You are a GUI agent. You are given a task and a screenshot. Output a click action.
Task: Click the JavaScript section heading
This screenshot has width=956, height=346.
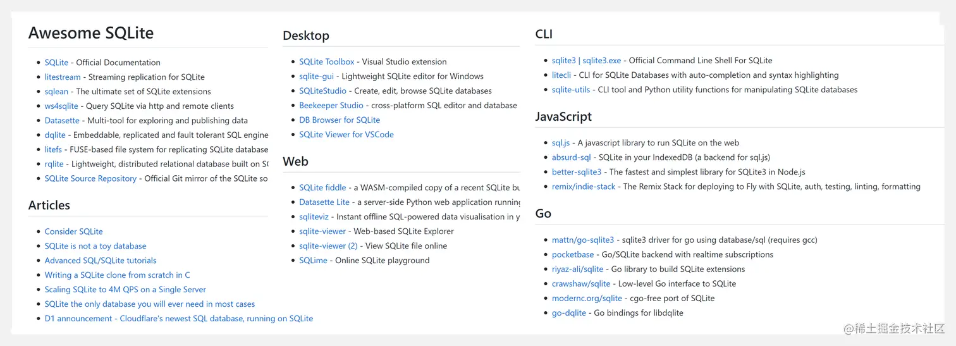[x=563, y=117]
